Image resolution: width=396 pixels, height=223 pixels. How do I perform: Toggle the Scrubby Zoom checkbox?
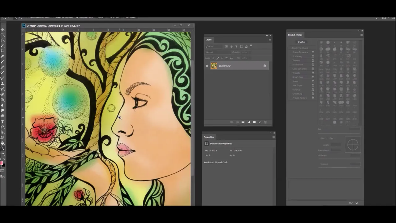[77, 17]
